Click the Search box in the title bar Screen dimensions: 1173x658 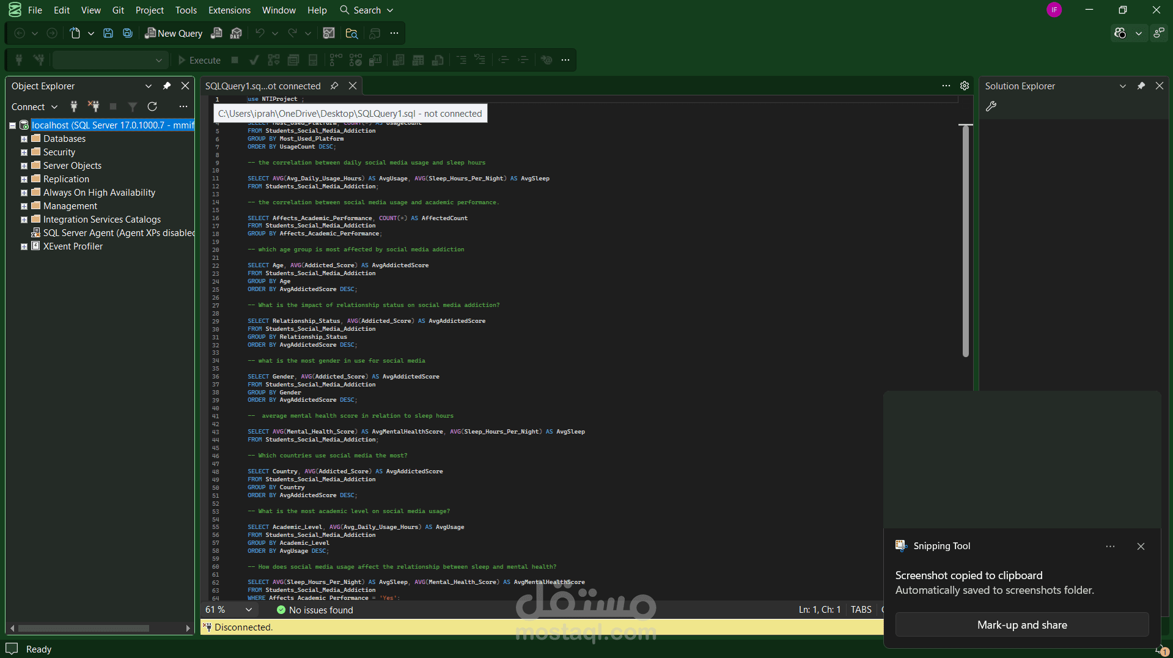367,10
